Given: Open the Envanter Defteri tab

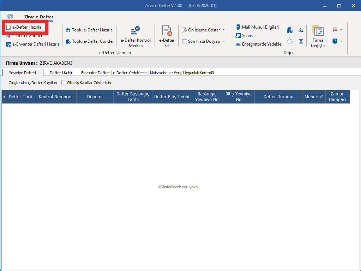Looking at the screenshot, I should [x=95, y=73].
